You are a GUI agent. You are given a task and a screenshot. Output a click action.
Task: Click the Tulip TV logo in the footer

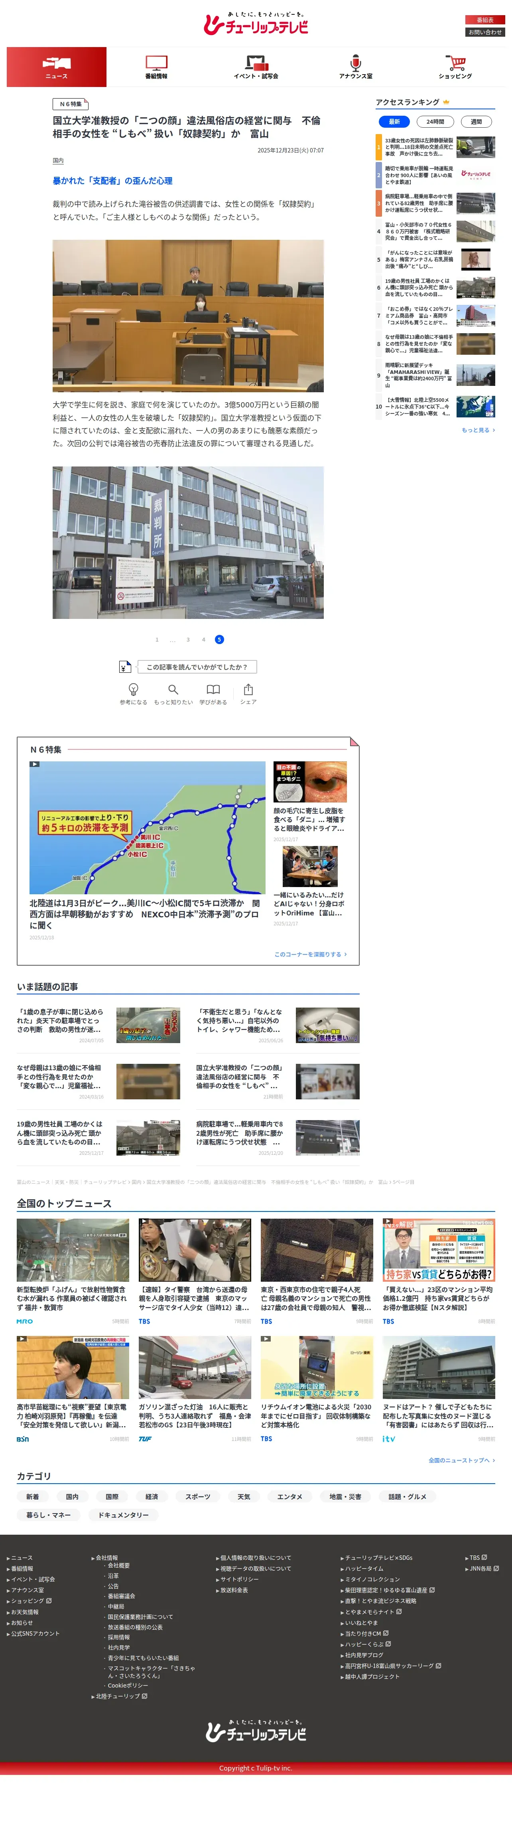(256, 1731)
